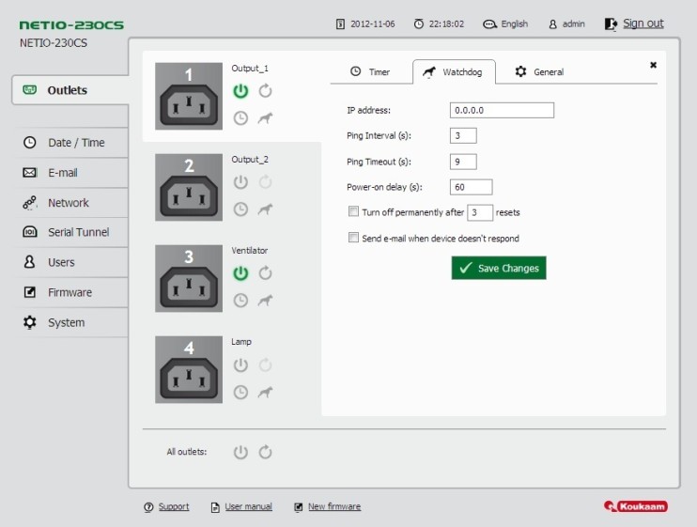Click the Save Changes button
The image size is (697, 527).
[x=498, y=269]
